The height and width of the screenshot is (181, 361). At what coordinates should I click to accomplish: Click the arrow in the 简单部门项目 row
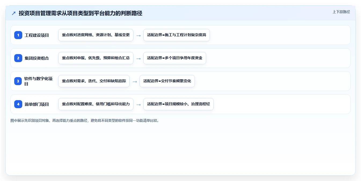click(x=138, y=104)
